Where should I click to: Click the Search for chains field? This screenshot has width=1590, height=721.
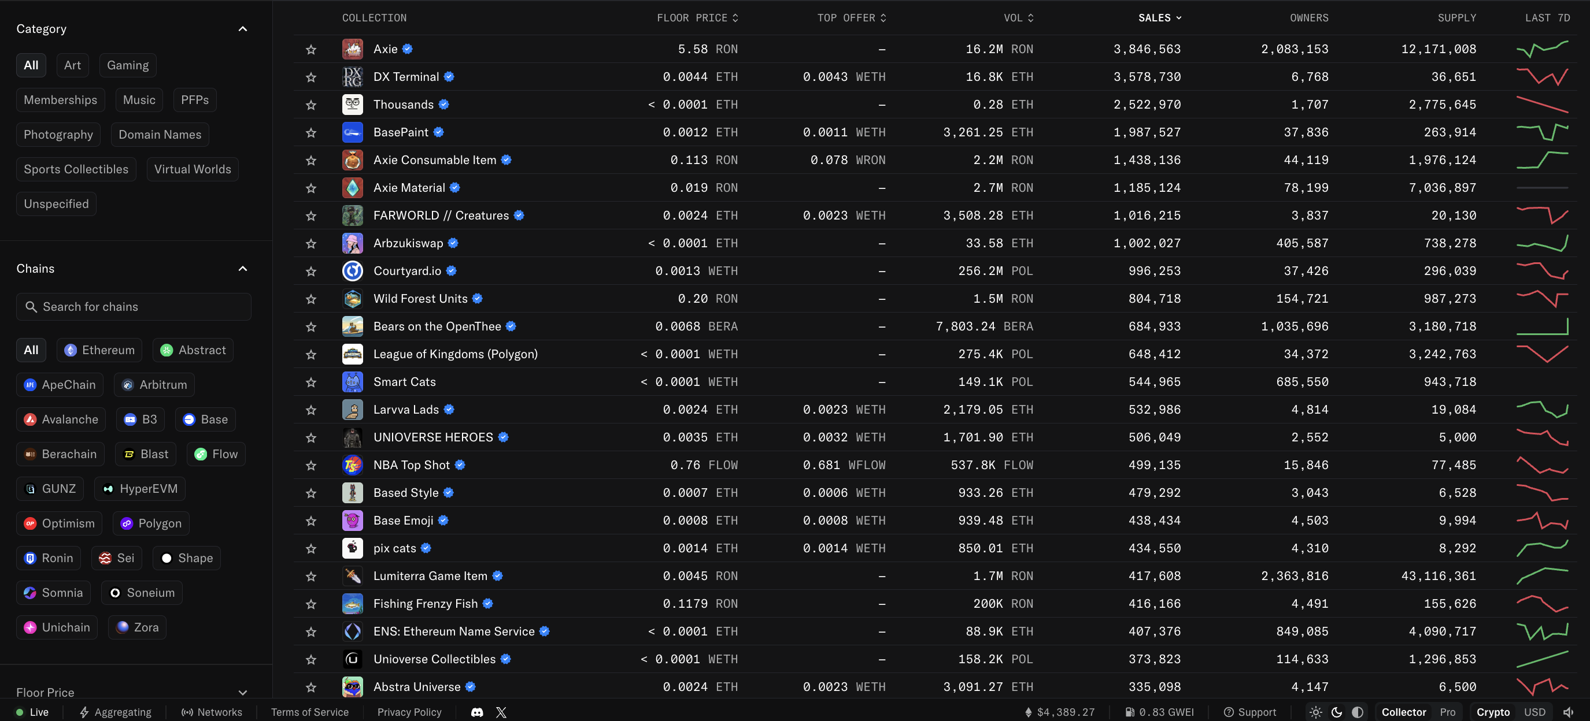point(134,307)
